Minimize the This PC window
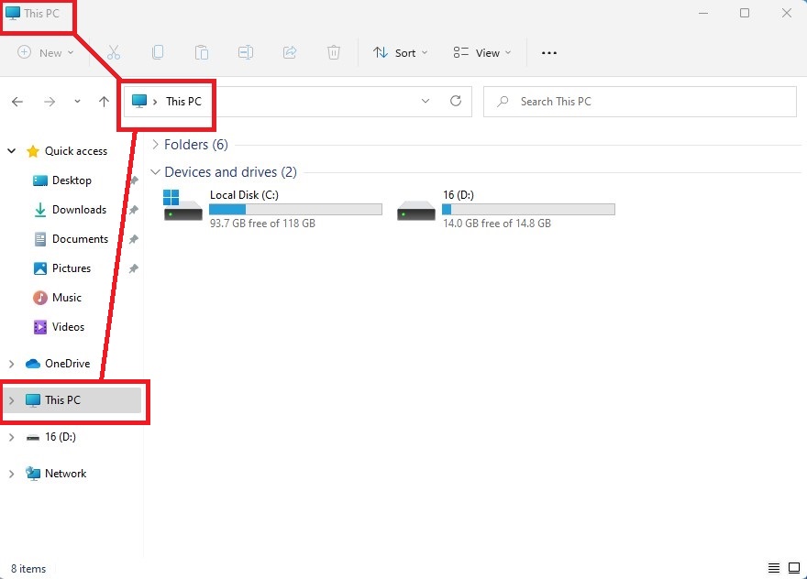Viewport: 807px width, 579px height. point(703,13)
